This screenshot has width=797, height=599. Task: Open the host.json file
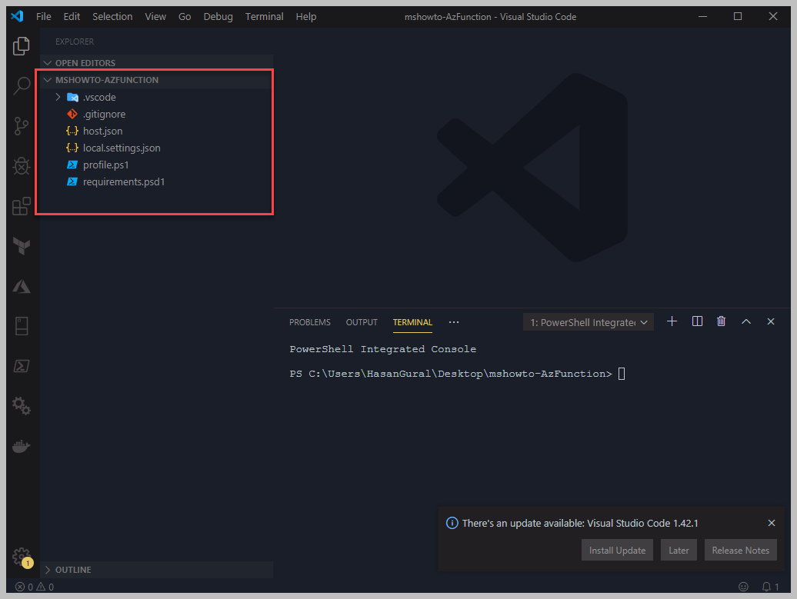click(102, 131)
